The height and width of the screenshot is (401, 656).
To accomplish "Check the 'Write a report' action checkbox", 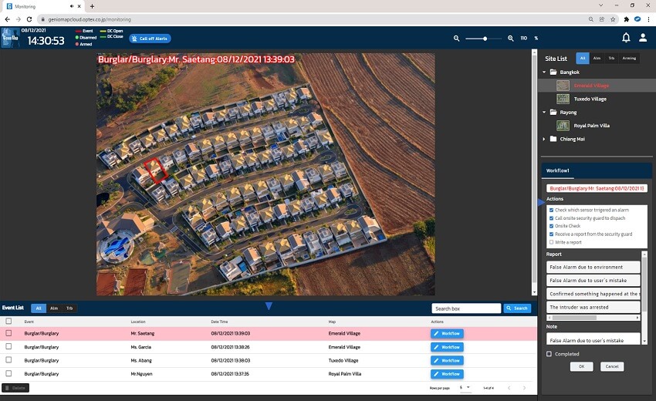I will click(x=551, y=242).
